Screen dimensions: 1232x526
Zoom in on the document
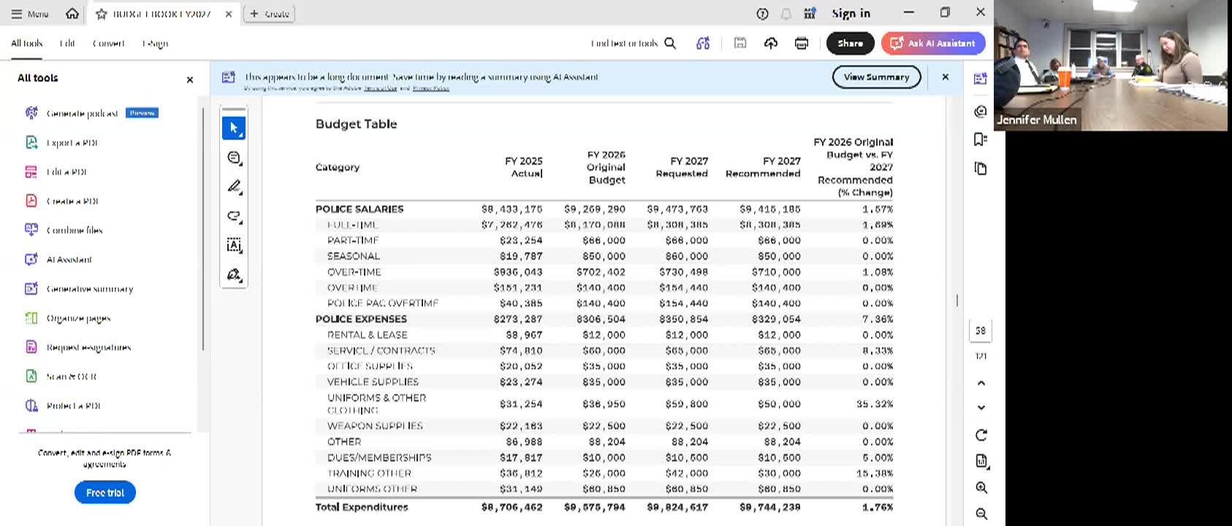[981, 487]
